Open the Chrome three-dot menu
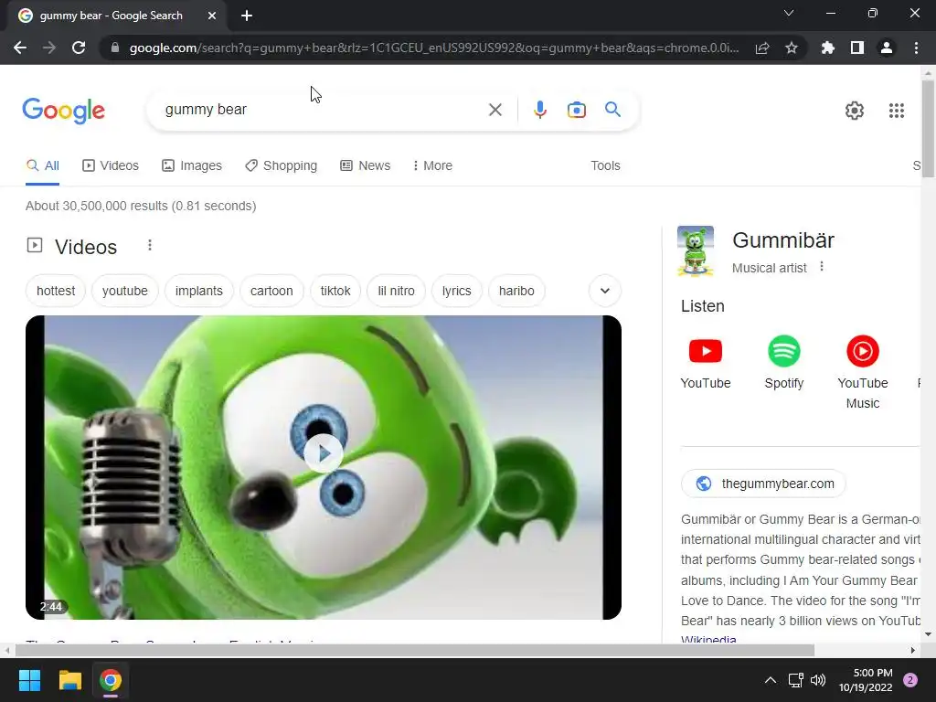The height and width of the screenshot is (702, 936). click(916, 48)
